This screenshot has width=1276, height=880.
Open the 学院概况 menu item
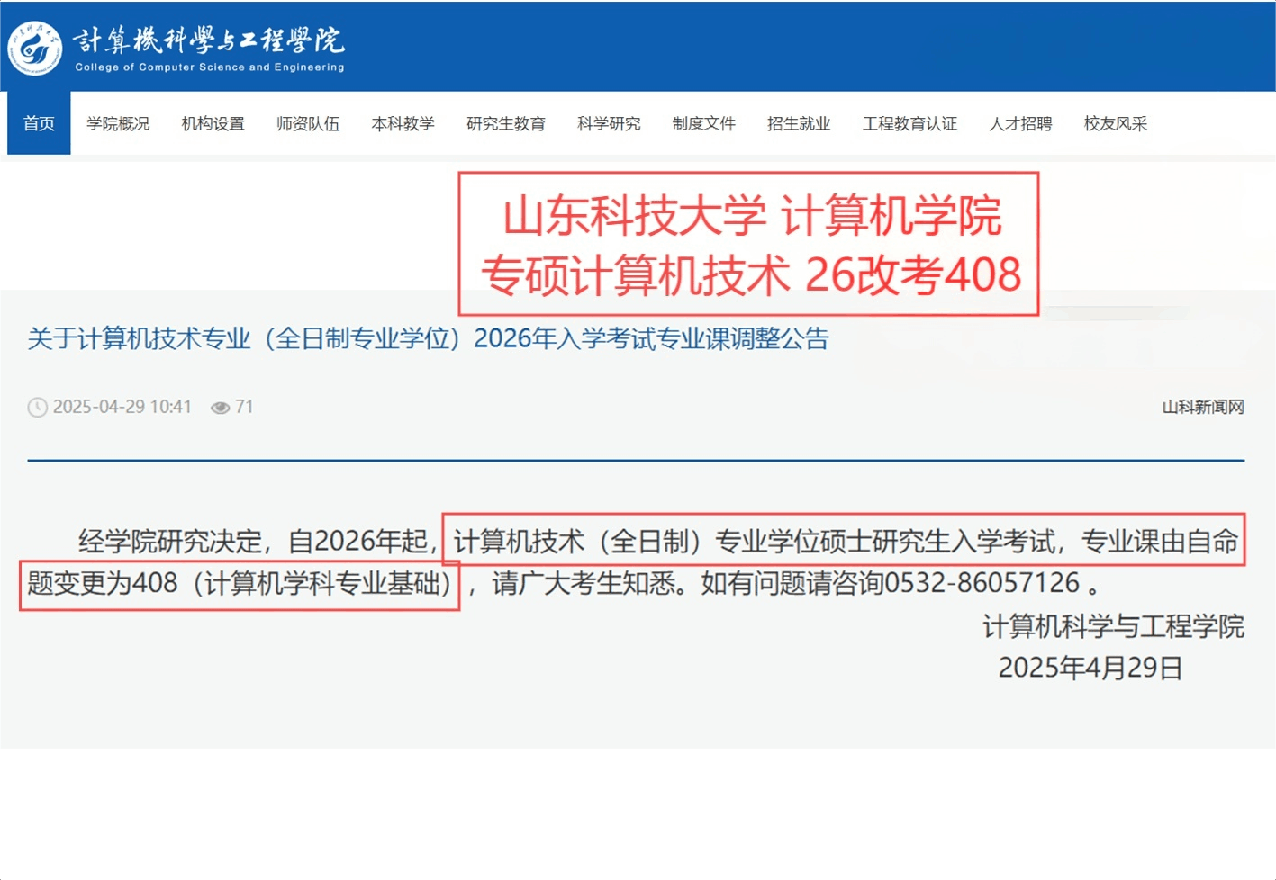tap(118, 123)
